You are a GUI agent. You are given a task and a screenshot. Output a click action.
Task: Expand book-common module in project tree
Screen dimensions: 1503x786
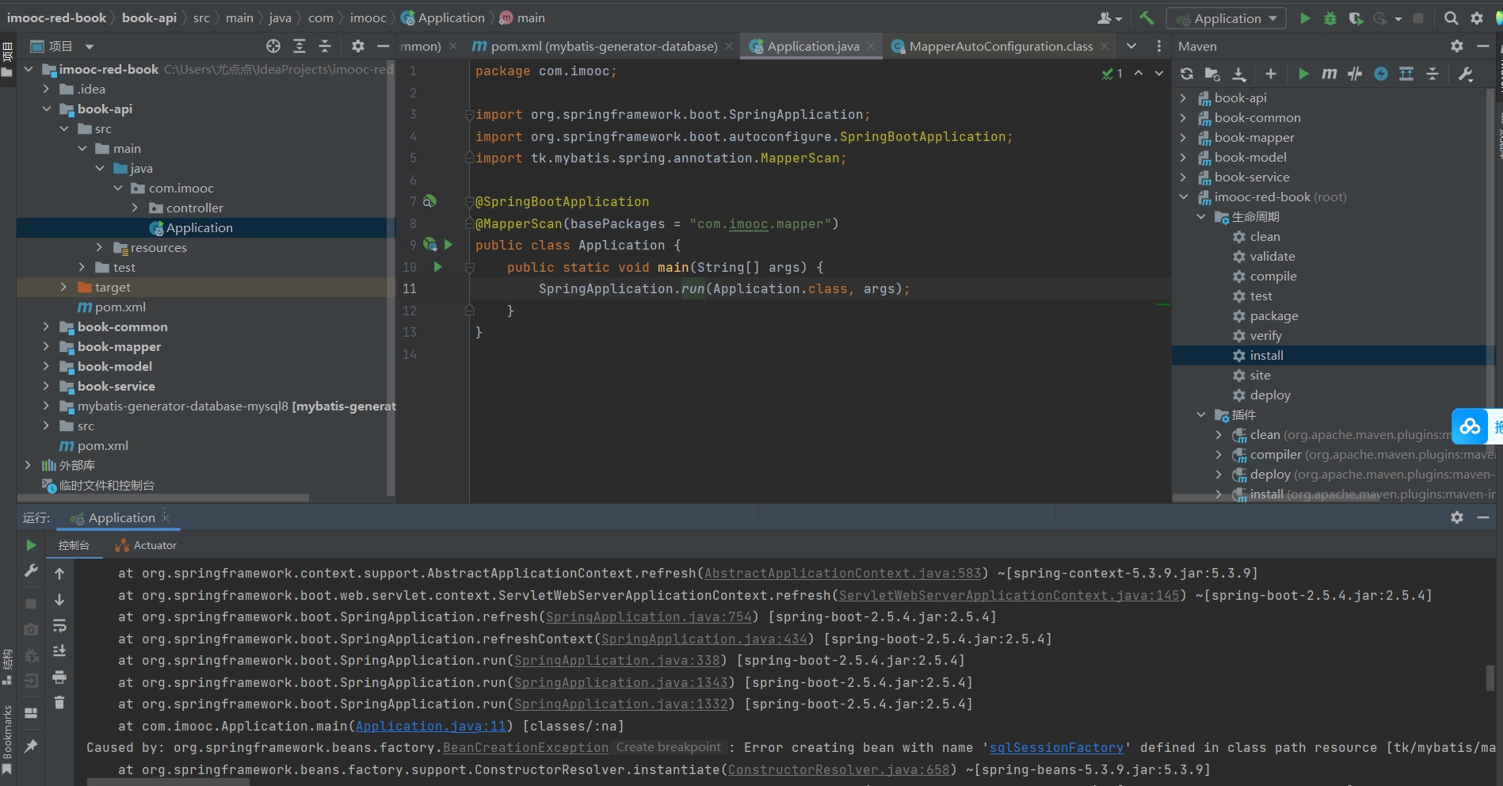coord(46,326)
